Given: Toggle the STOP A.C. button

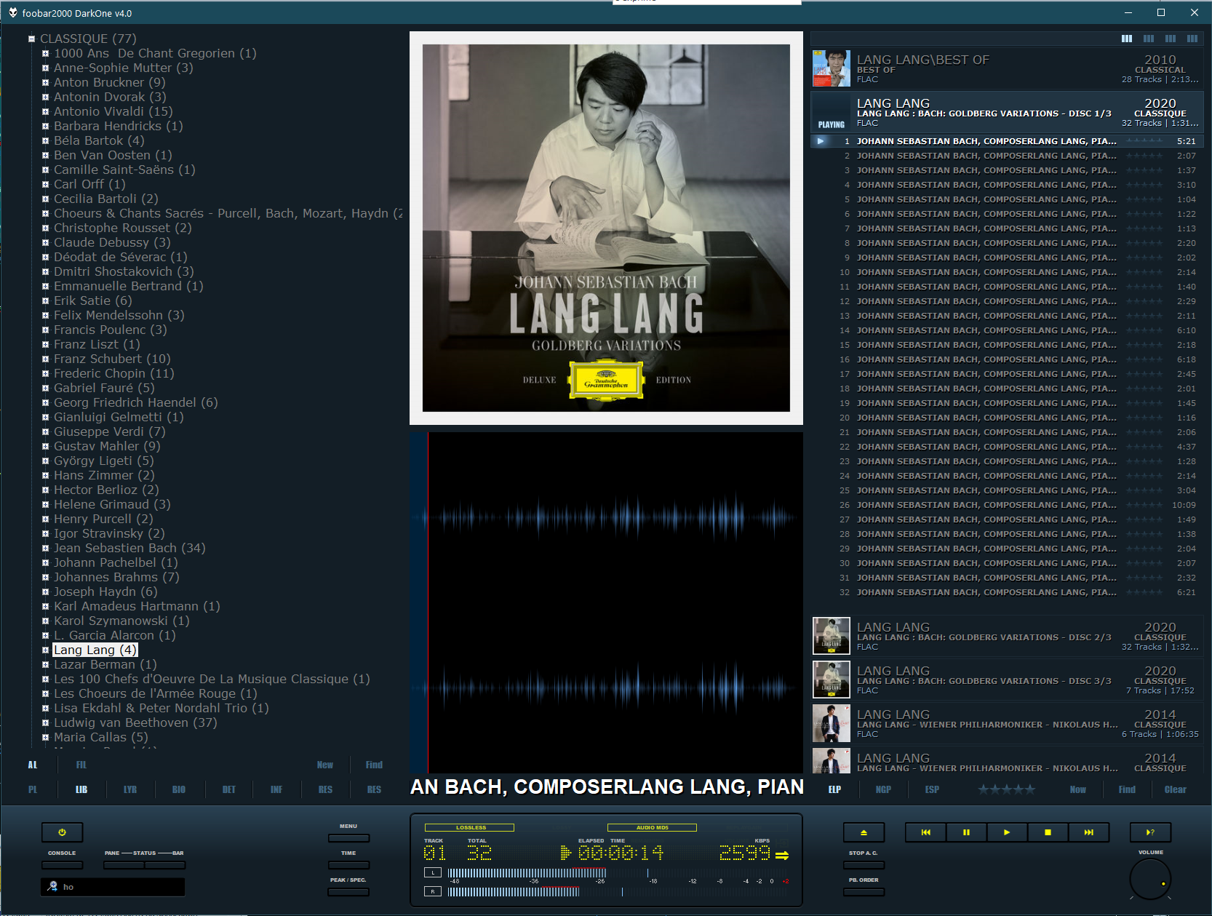Looking at the screenshot, I should click(864, 865).
